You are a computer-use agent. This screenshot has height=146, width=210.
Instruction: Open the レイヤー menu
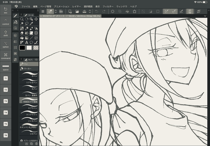click(76, 6)
